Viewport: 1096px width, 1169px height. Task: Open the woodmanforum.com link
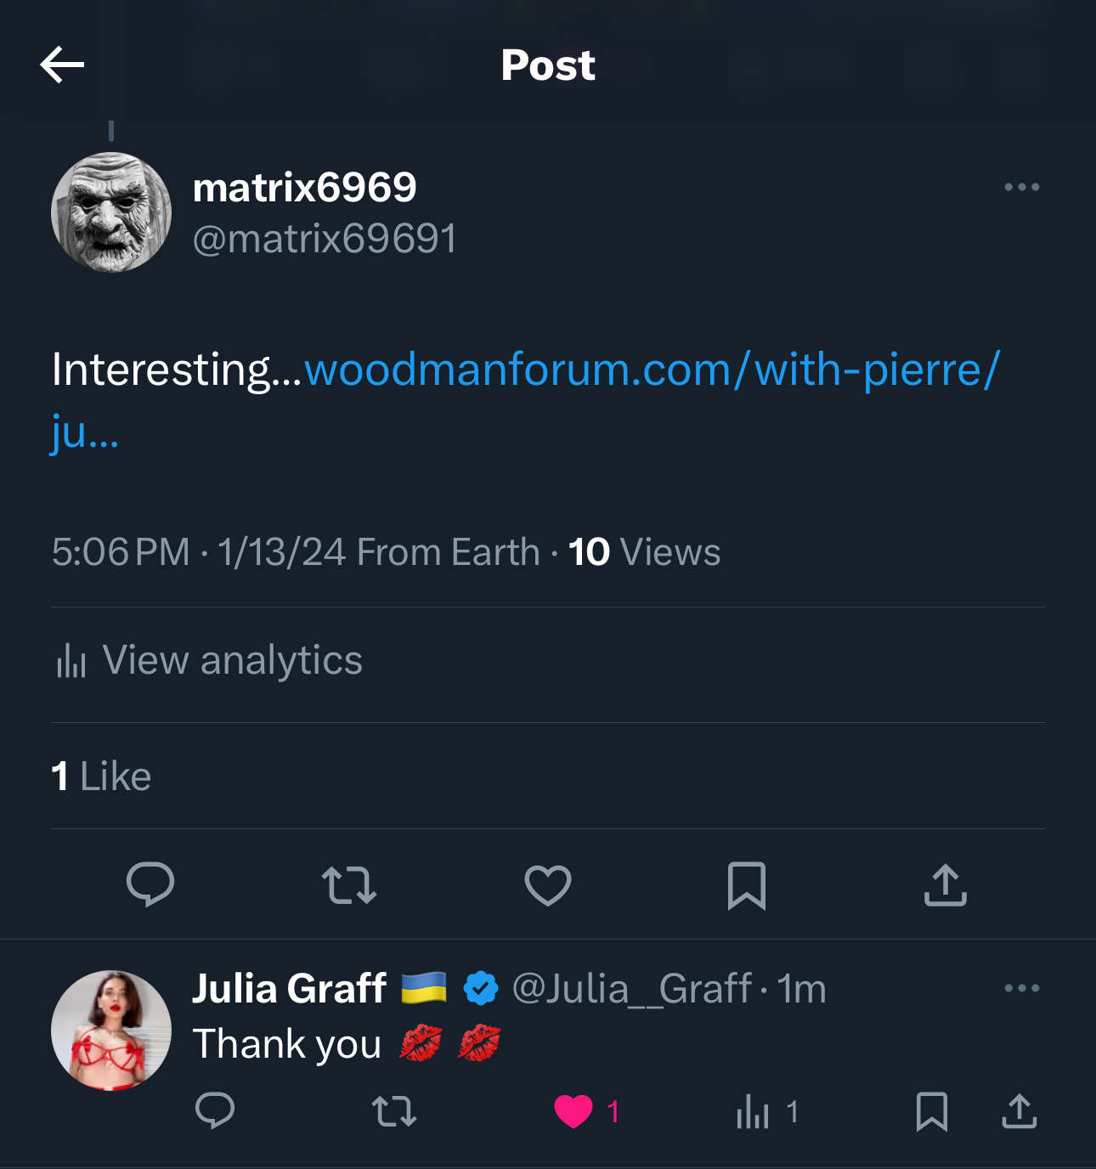[x=652, y=370]
